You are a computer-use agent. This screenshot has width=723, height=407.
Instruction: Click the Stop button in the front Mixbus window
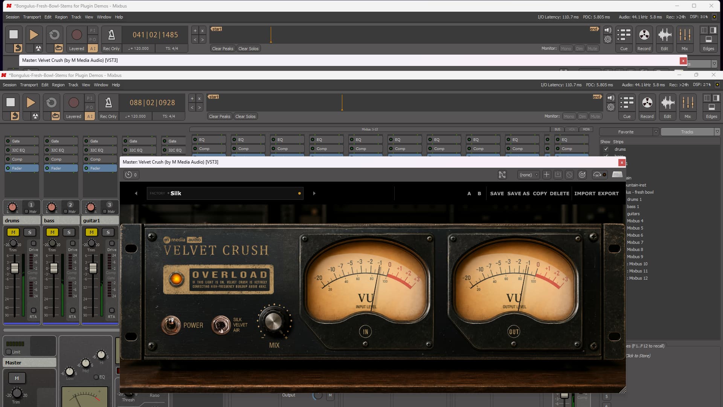tap(11, 103)
